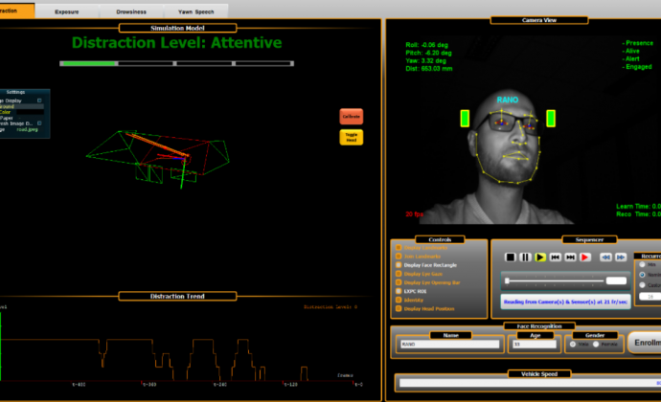661x402 pixels.
Task: Skip to the previous sequence frame
Action: [556, 257]
